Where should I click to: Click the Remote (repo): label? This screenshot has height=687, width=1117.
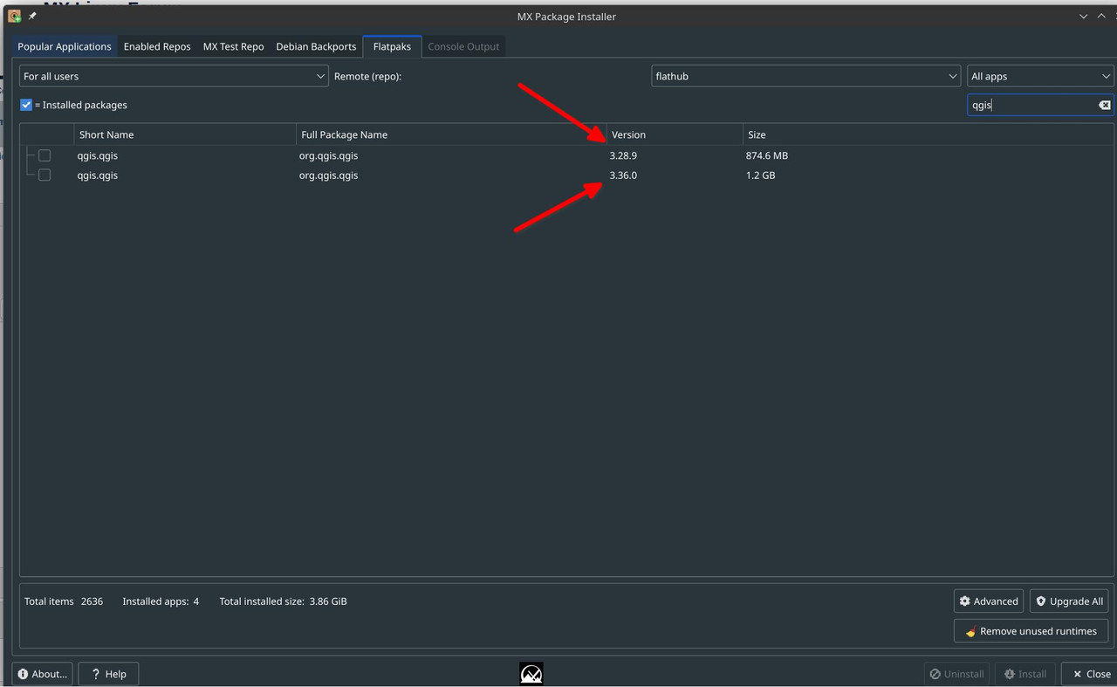click(367, 77)
